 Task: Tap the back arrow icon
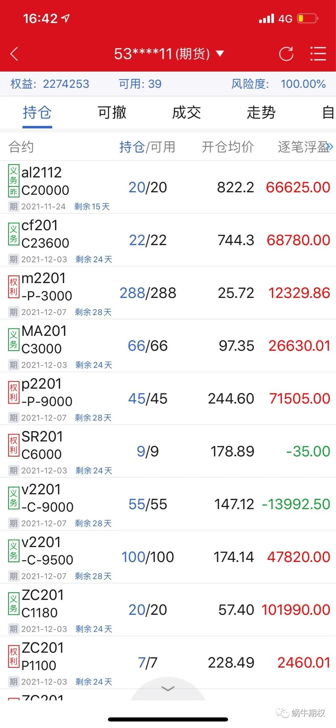point(14,54)
